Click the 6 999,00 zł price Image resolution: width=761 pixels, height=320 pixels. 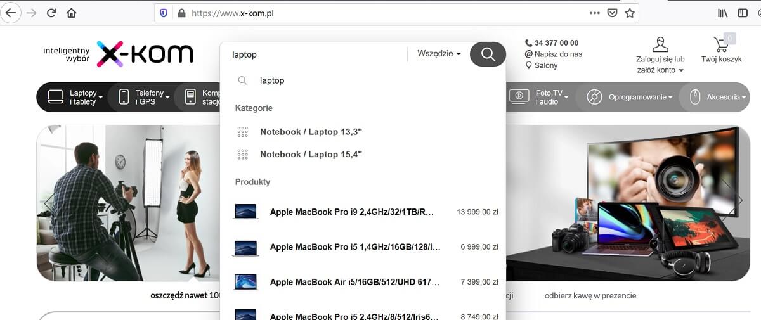pyautogui.click(x=479, y=246)
